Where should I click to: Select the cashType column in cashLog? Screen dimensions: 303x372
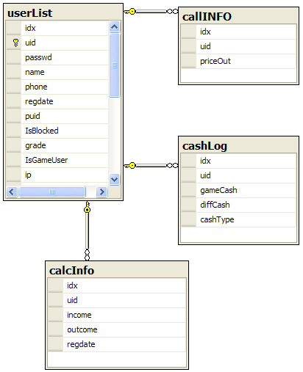tap(238, 219)
